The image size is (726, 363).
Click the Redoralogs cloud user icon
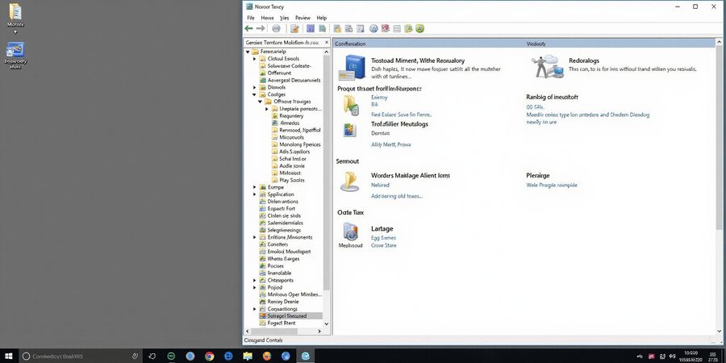pos(547,66)
